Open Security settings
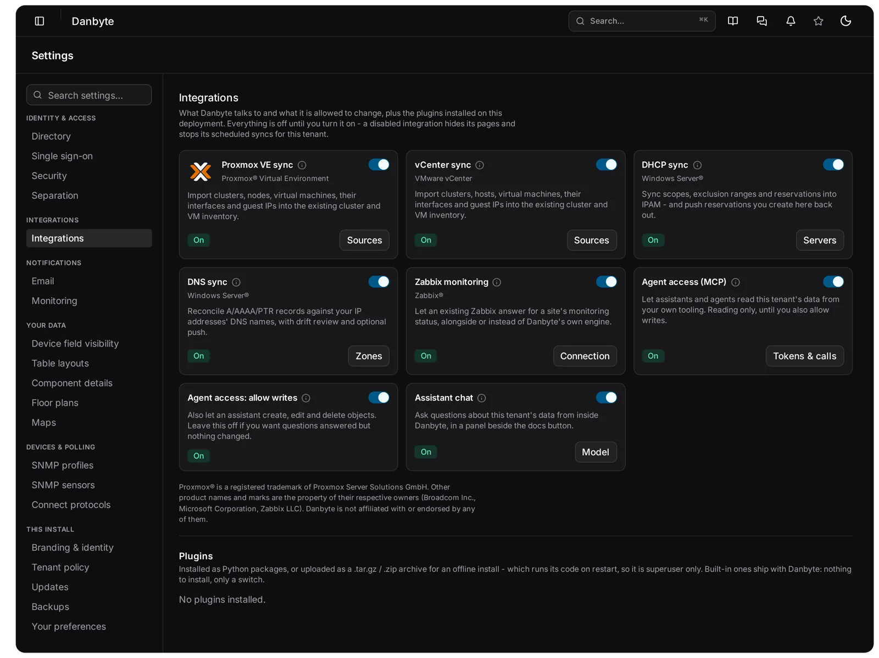The image size is (879, 658). pyautogui.click(x=89, y=176)
